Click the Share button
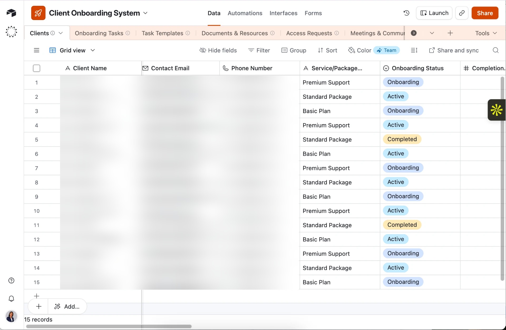This screenshot has height=330, width=506. pos(485,13)
